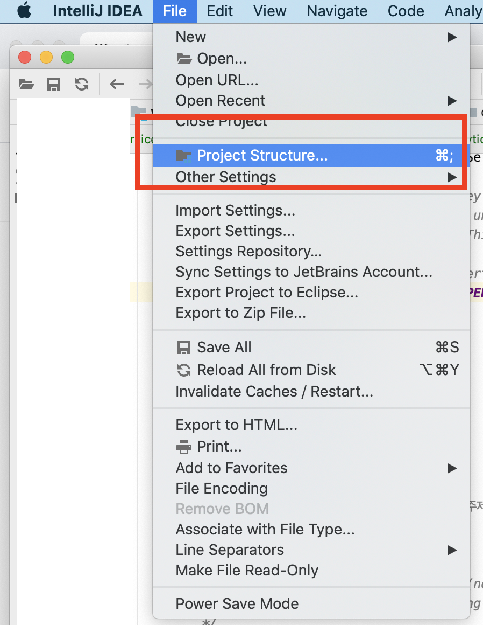Select Make File Read-Only
483x625 pixels.
(311, 571)
